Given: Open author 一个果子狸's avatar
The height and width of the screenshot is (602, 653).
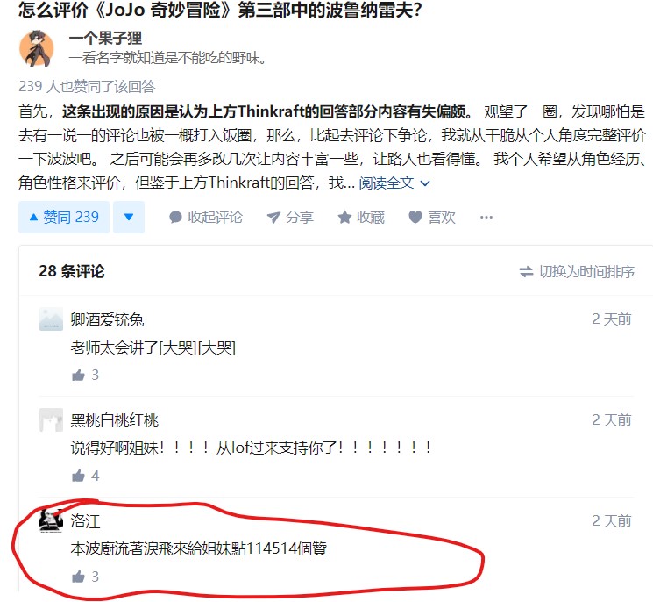Looking at the screenshot, I should (37, 48).
